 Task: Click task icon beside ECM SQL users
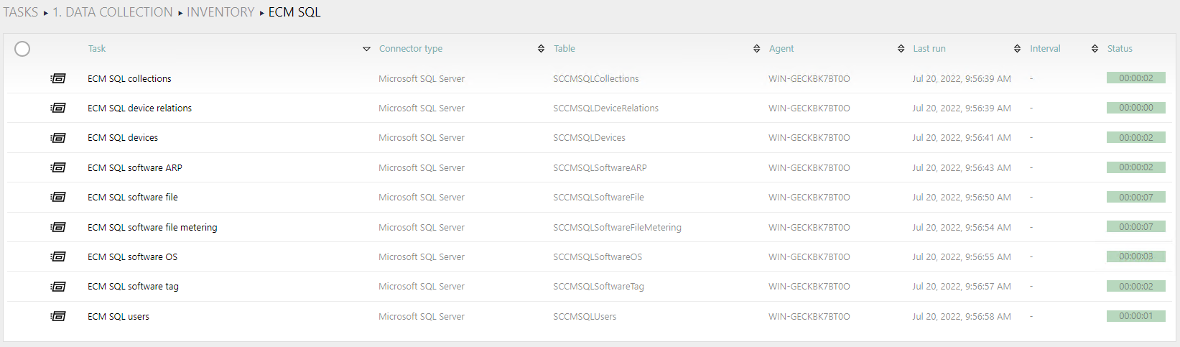(58, 316)
